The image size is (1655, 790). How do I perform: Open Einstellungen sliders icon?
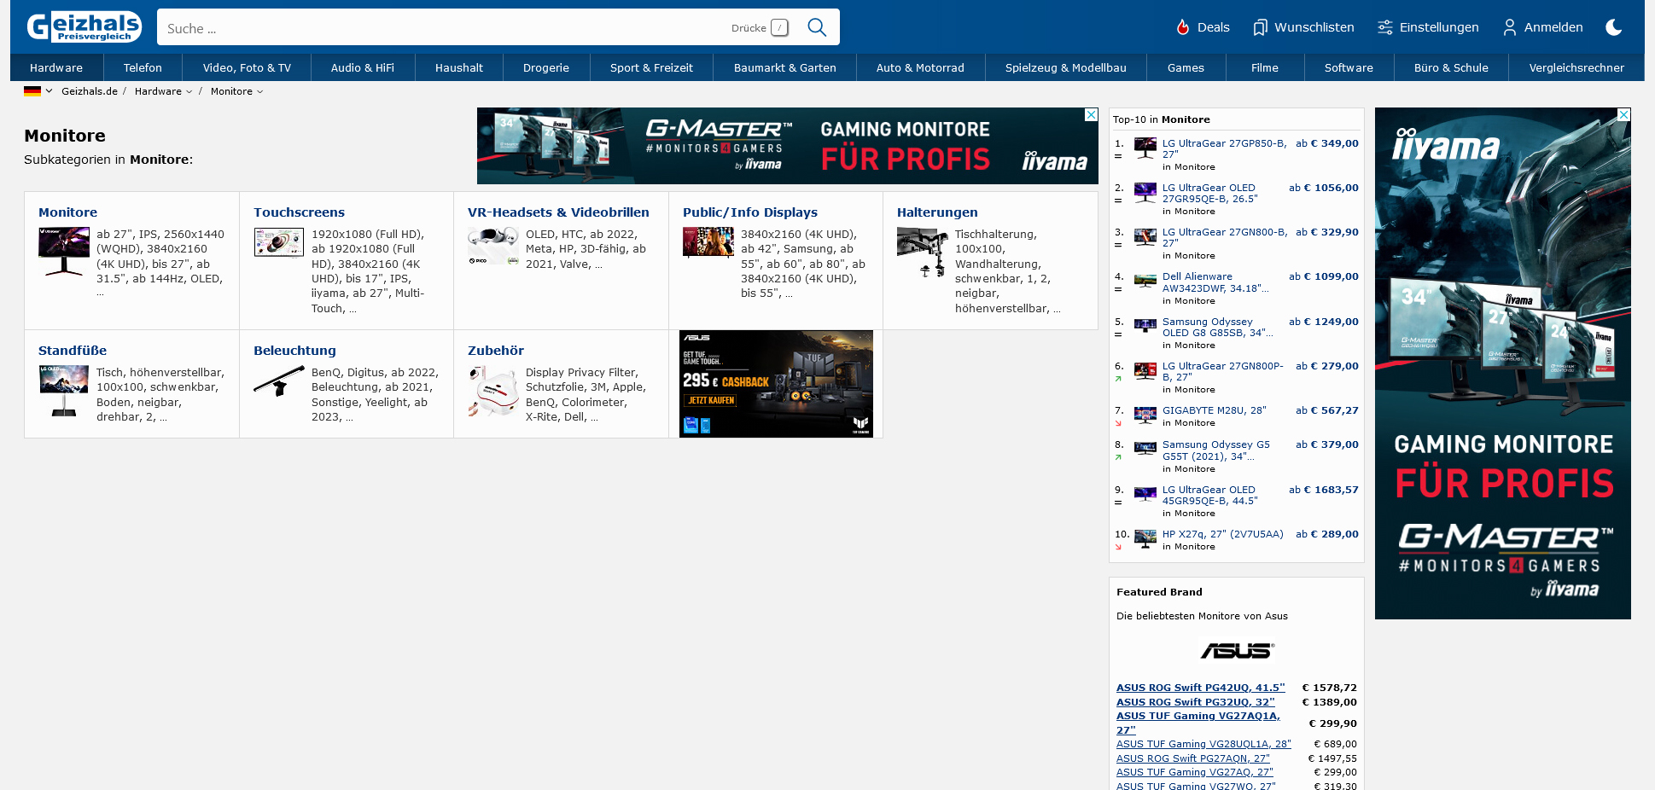coord(1384,27)
